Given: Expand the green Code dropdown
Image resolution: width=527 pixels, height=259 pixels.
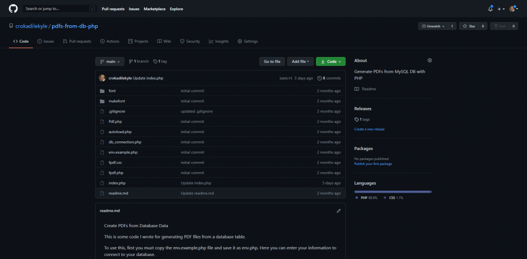Looking at the screenshot, I should pos(330,62).
